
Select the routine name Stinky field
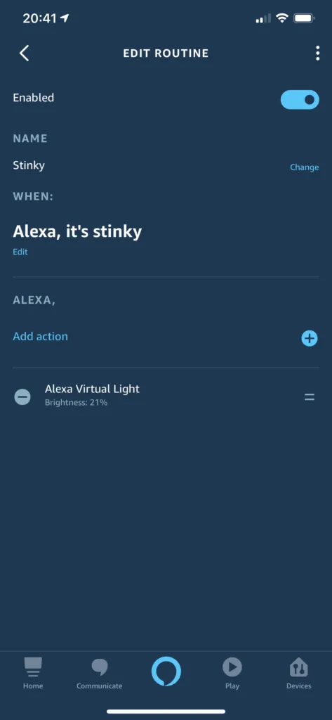coord(29,165)
